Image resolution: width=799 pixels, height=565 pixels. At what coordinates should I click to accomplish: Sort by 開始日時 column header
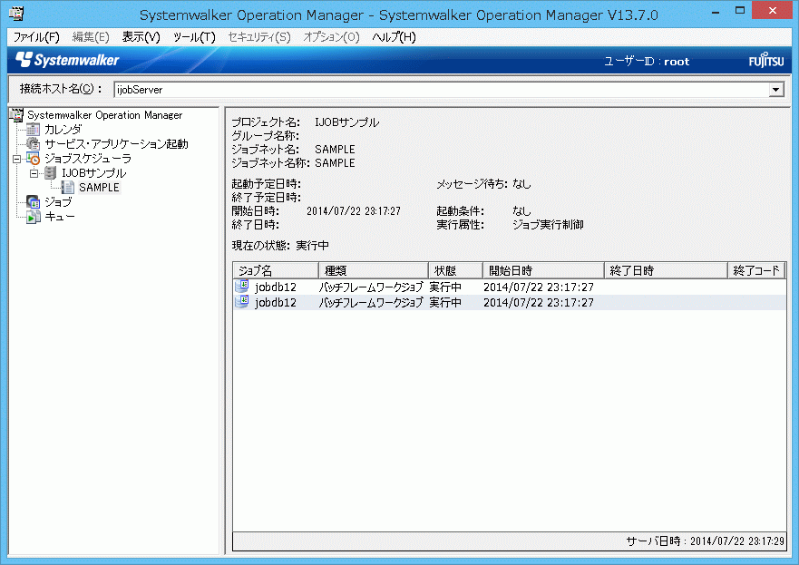[543, 270]
